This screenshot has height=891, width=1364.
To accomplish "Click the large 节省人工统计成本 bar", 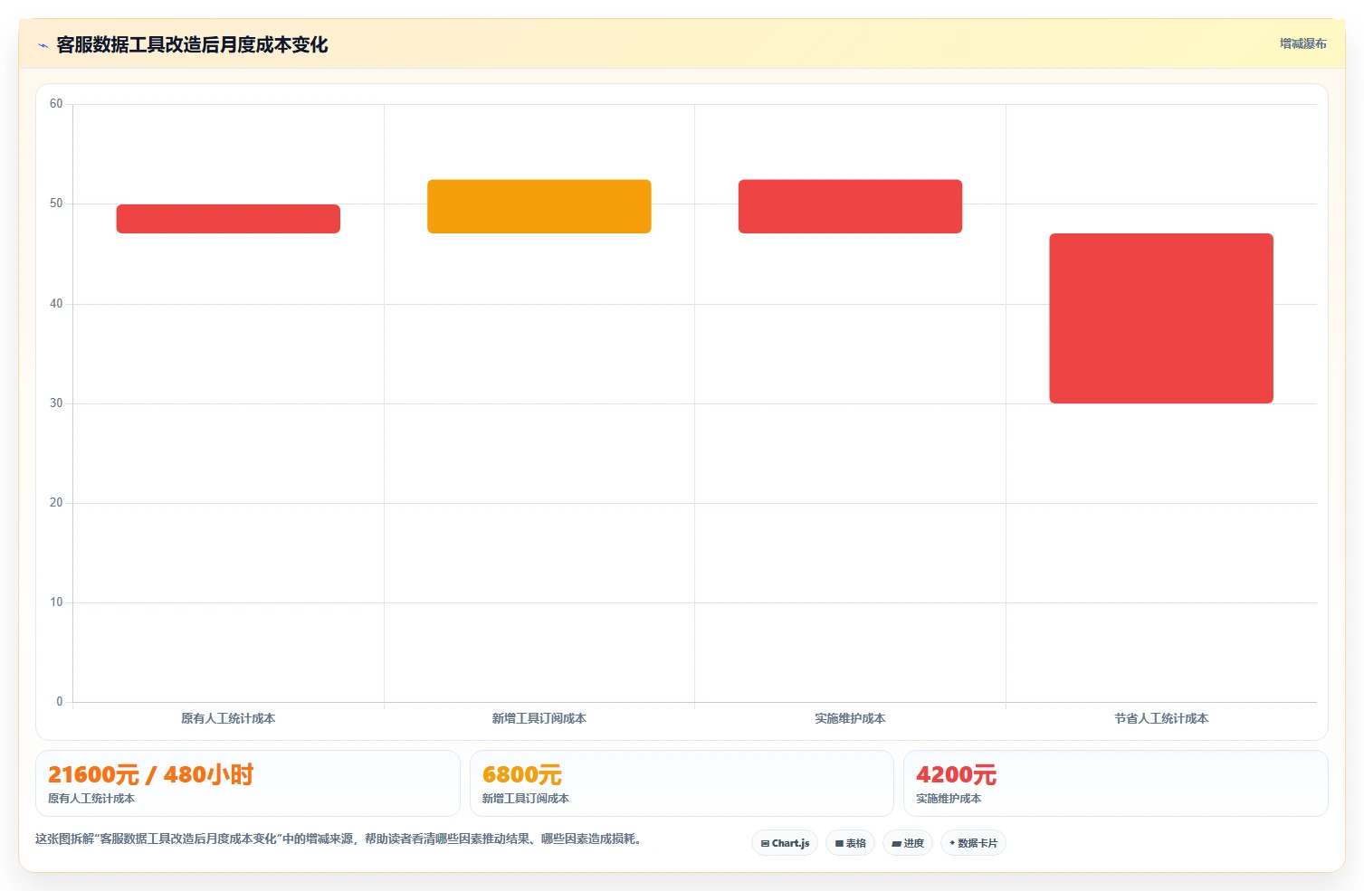I will click(1161, 318).
